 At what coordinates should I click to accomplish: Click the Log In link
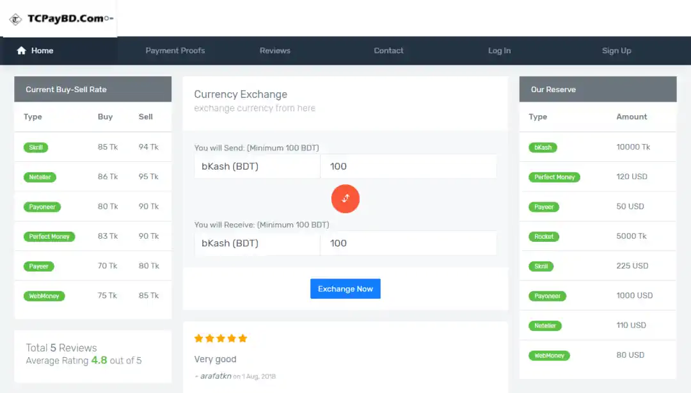tap(499, 51)
